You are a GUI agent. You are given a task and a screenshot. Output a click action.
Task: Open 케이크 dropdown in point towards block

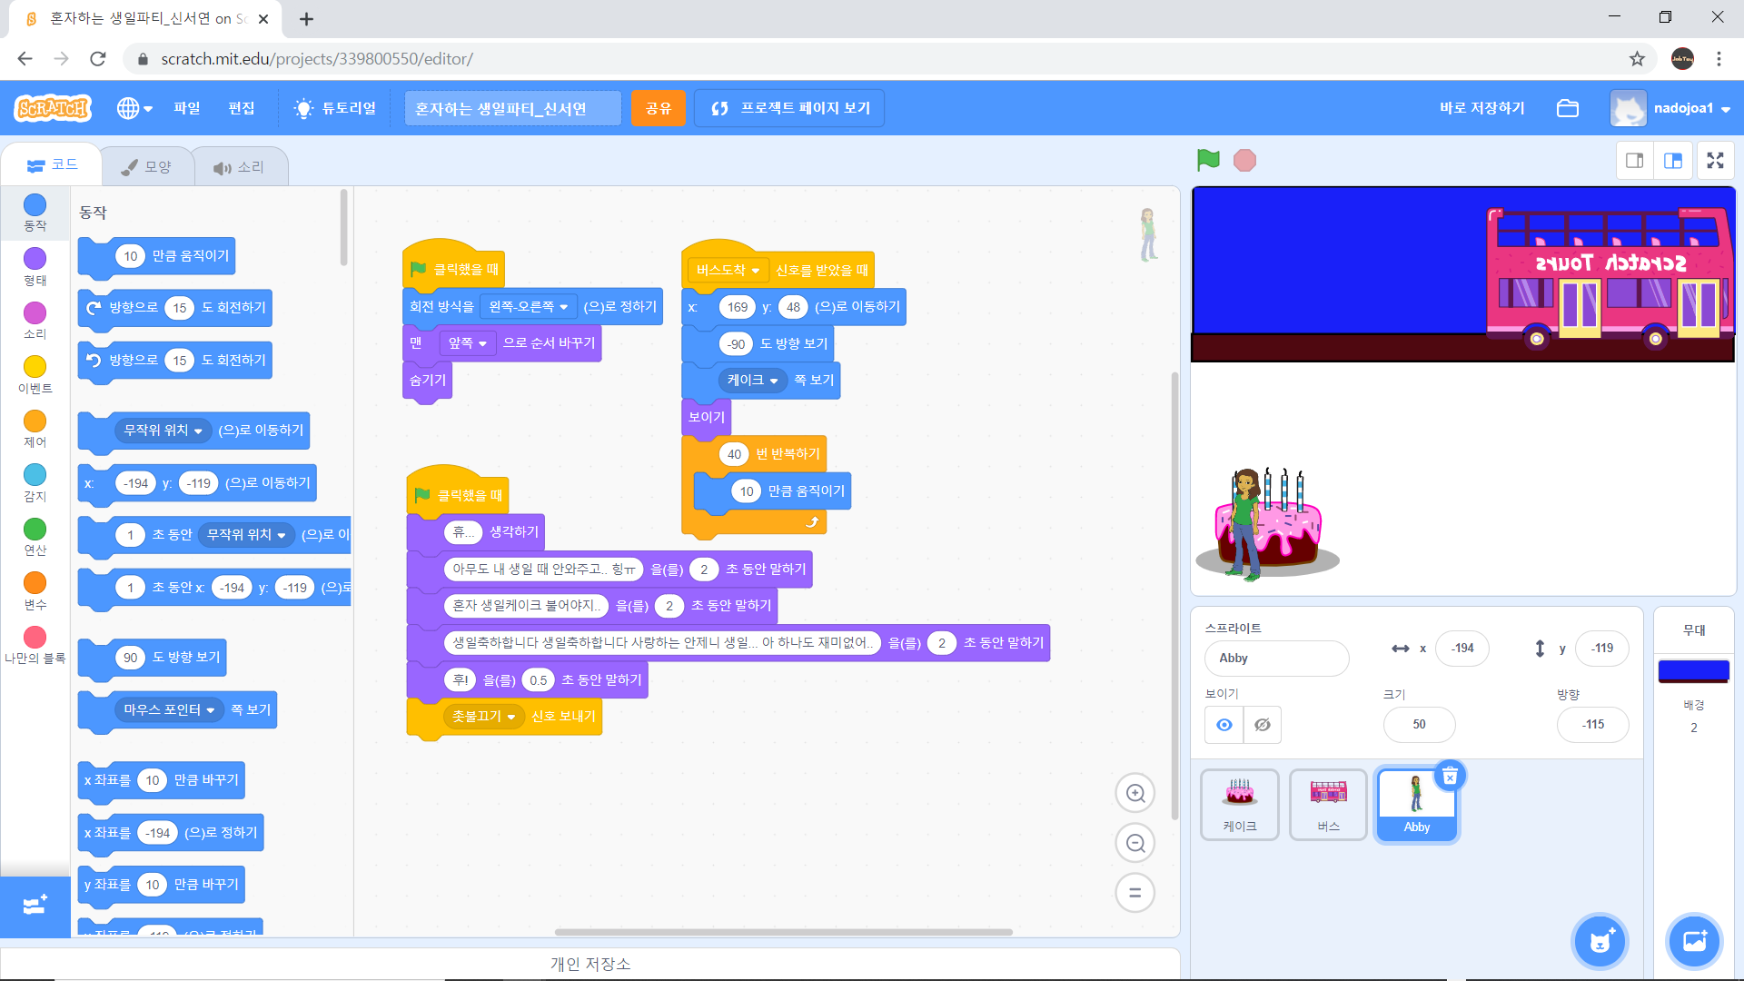tap(752, 381)
